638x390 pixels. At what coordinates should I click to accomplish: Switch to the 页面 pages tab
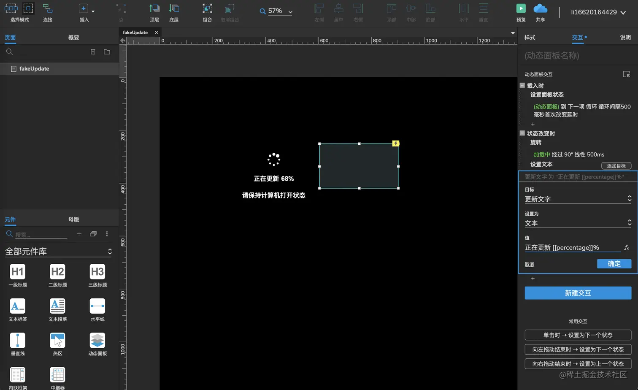(x=10, y=38)
